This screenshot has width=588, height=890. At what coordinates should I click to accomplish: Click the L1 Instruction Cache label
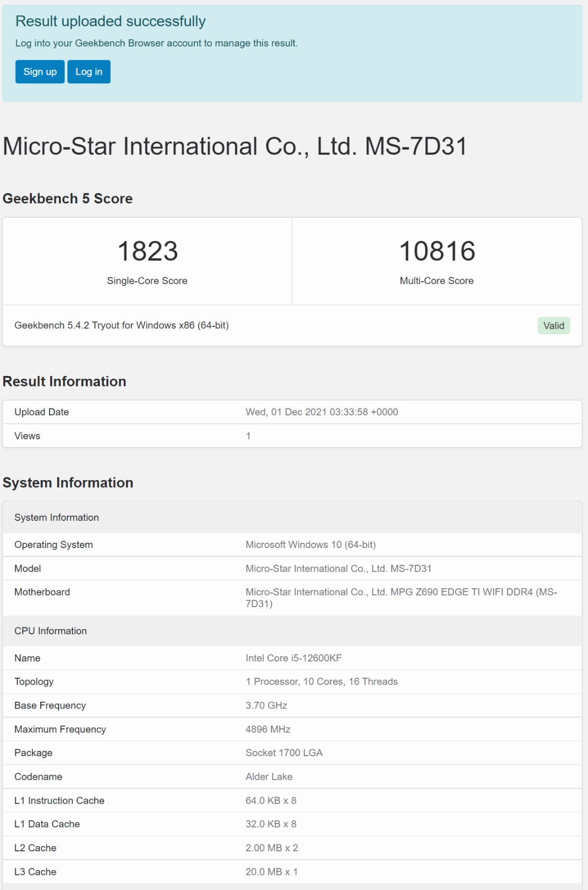tap(60, 801)
